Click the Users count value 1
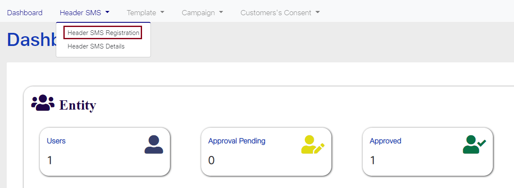 tap(49, 161)
